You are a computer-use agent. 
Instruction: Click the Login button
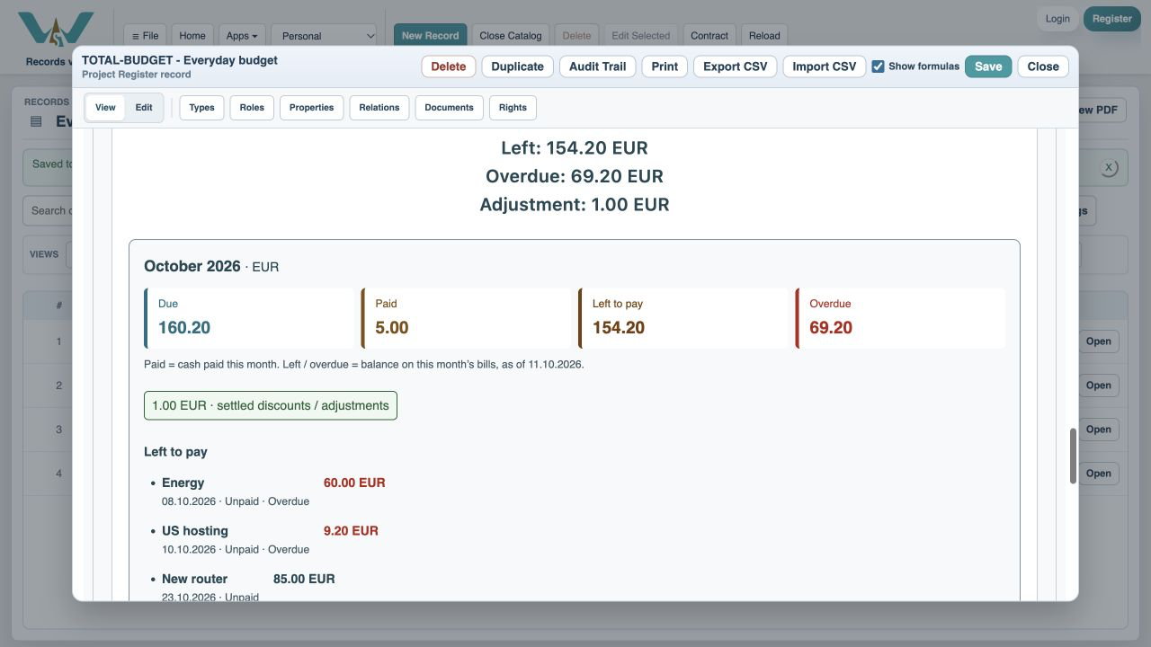(x=1057, y=19)
